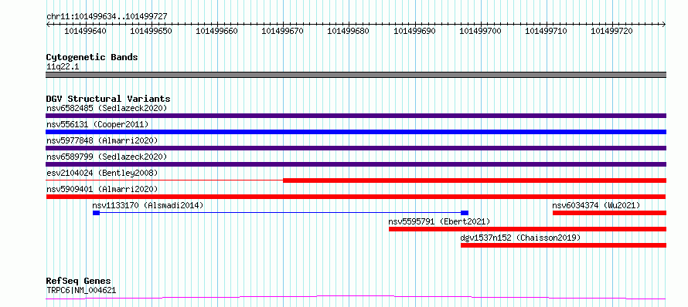Open the DGV Structural Variants track heading
This screenshot has width=688, height=307.
(108, 99)
